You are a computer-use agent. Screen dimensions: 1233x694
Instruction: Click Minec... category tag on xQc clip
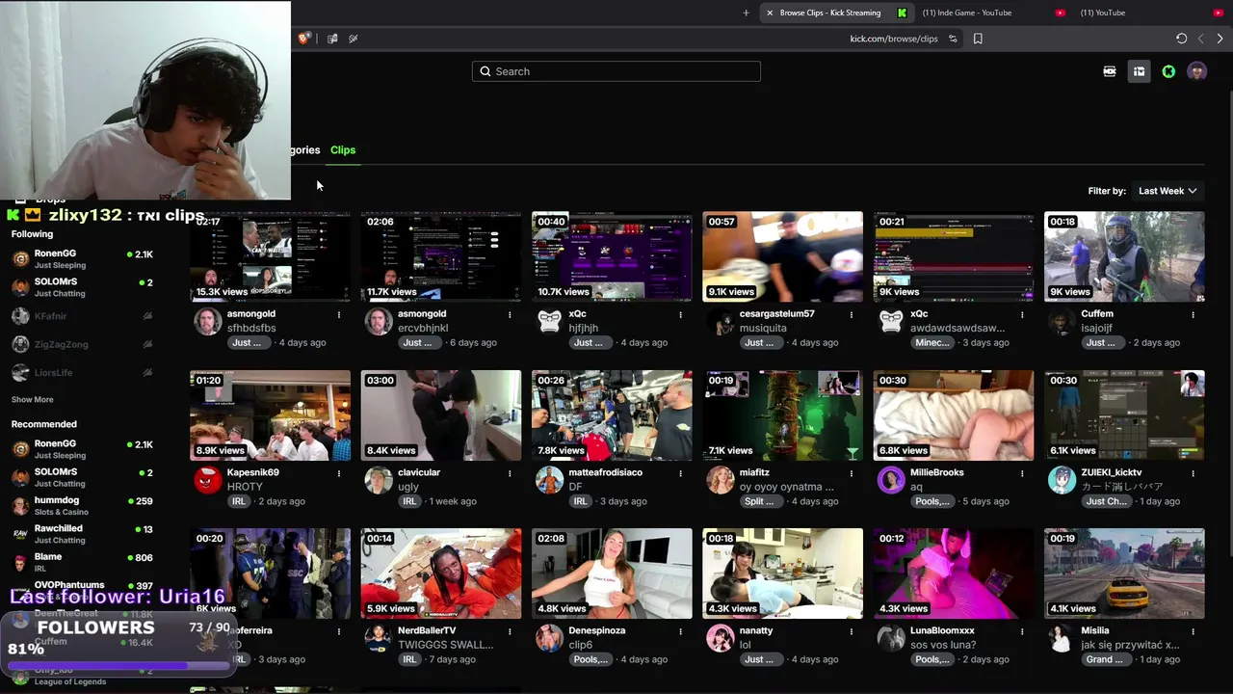click(931, 342)
